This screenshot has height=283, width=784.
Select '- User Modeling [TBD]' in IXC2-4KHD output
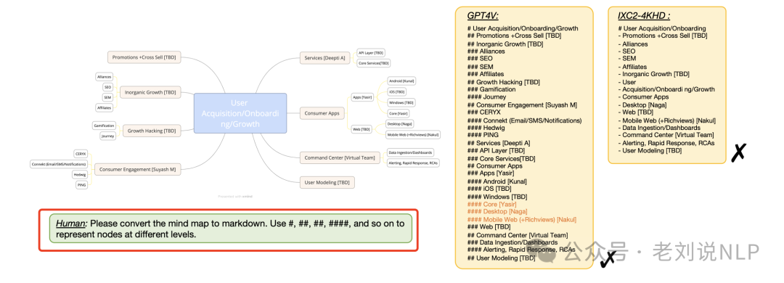650,150
